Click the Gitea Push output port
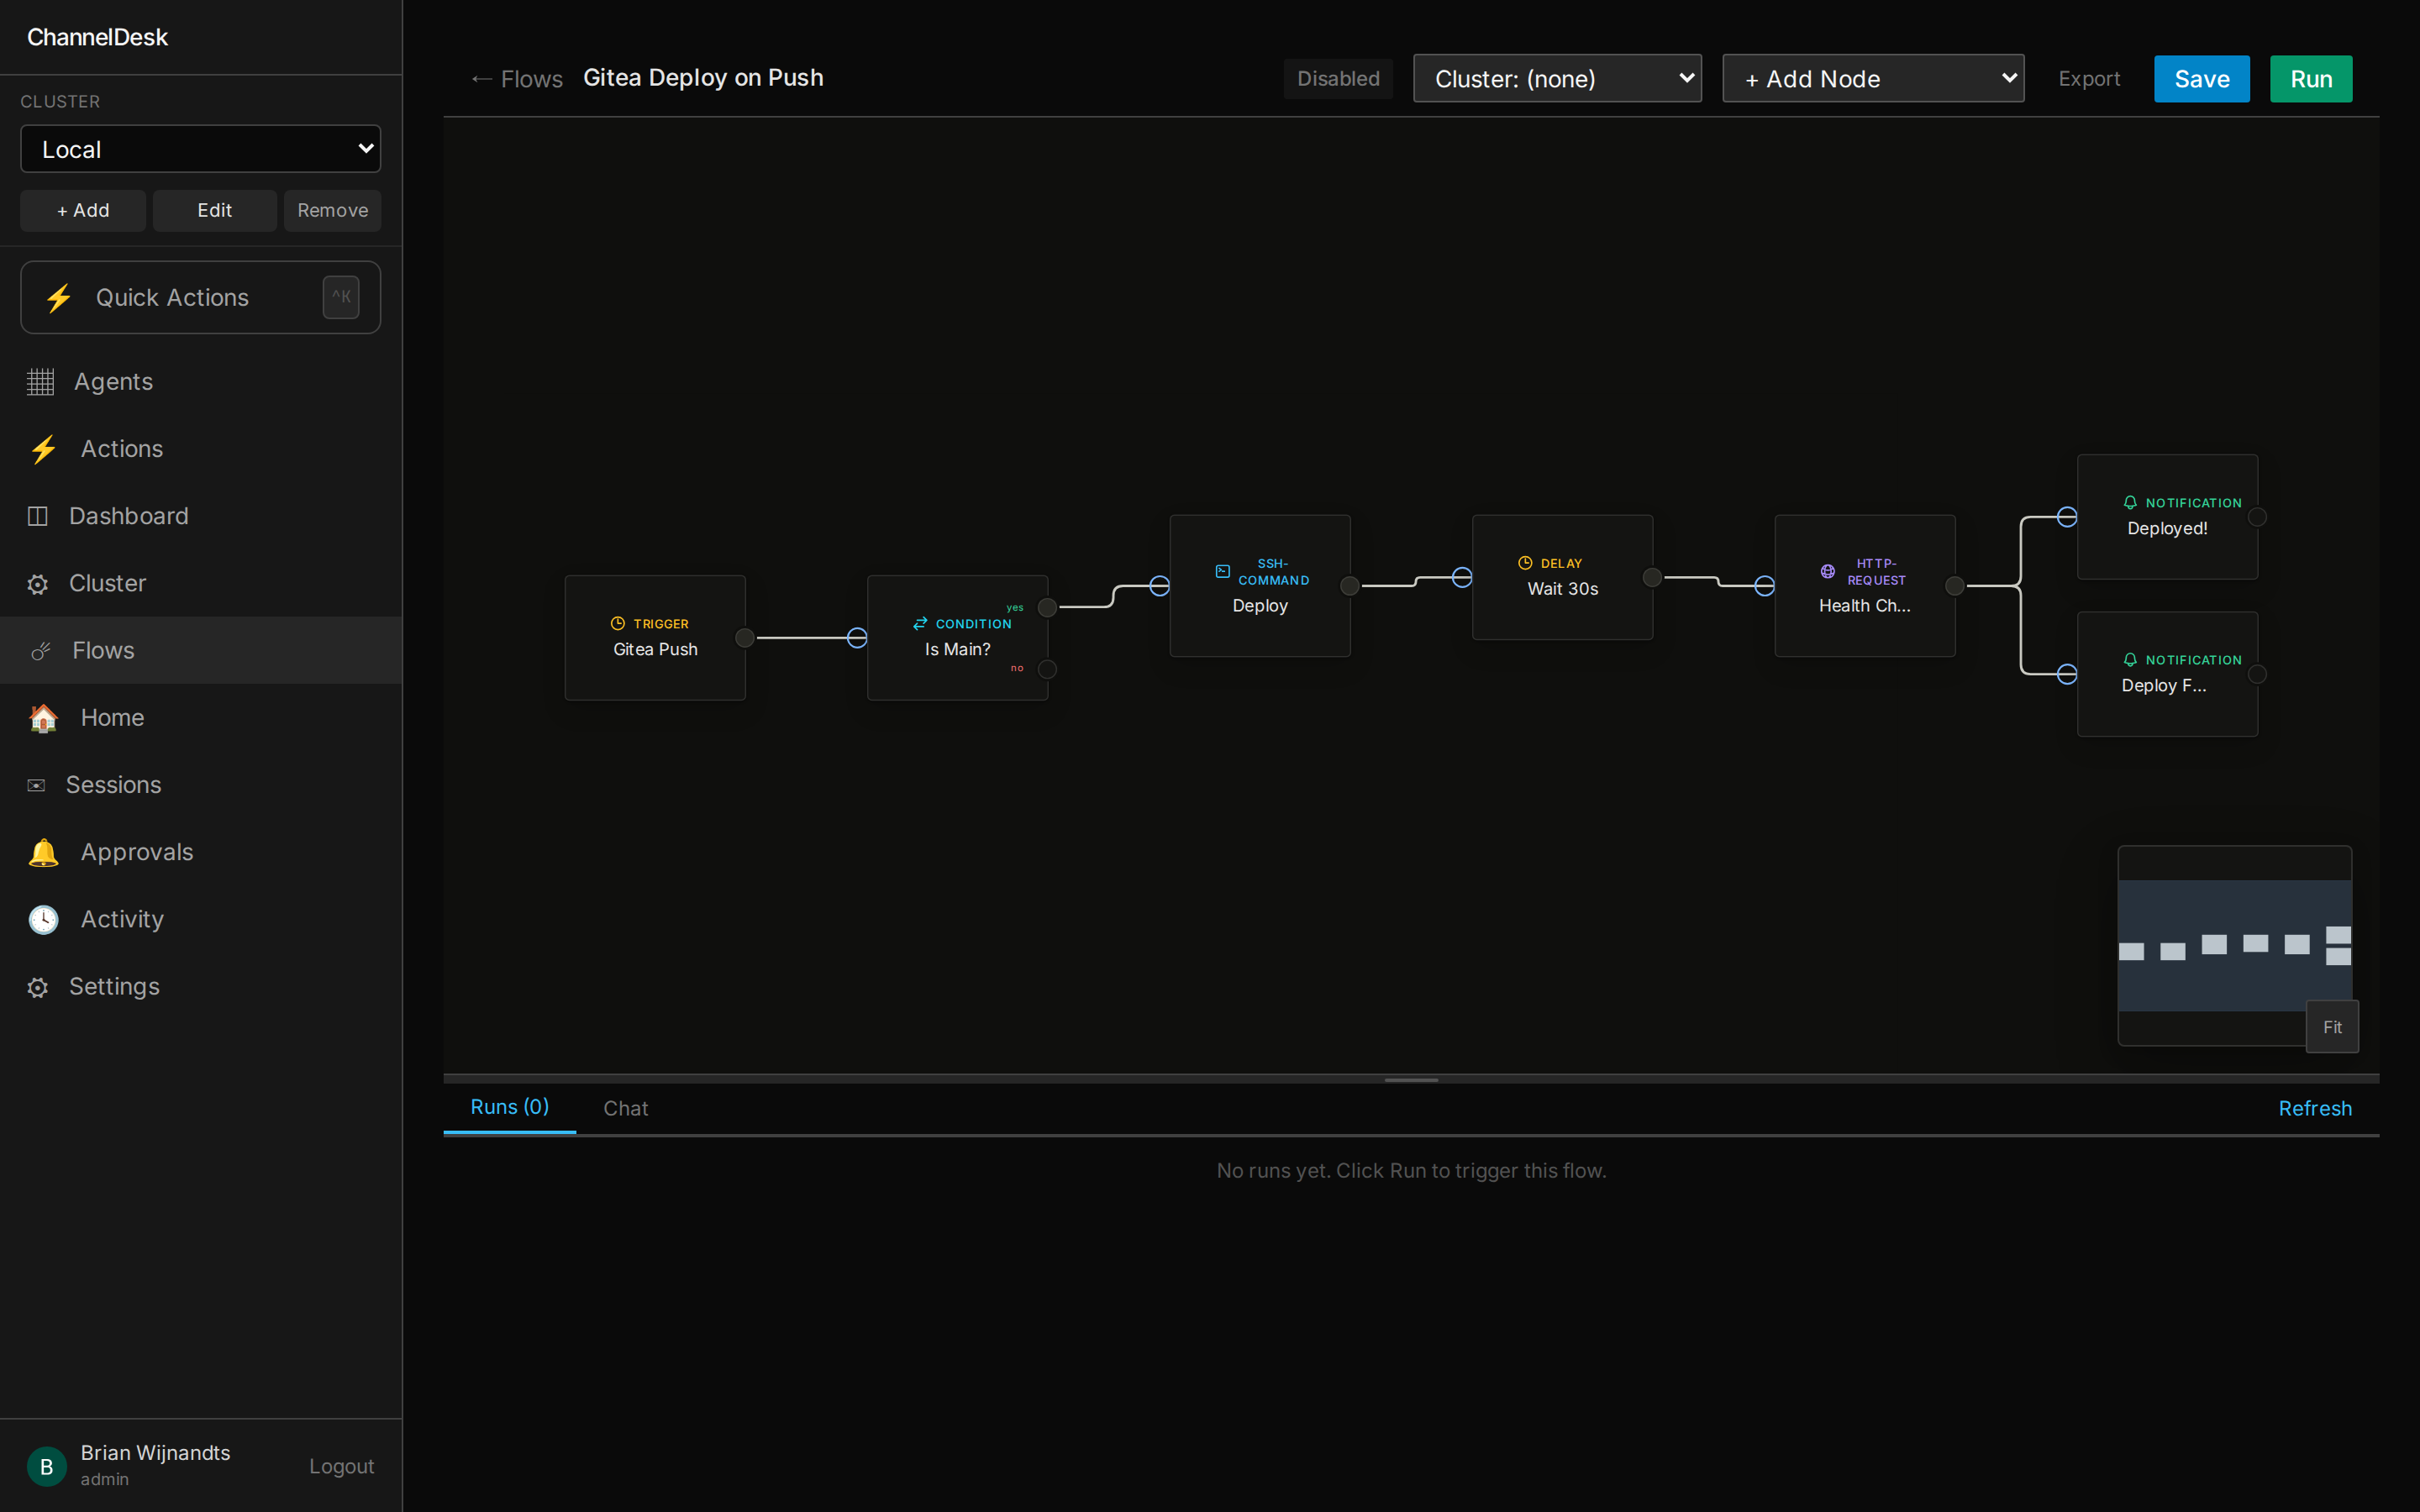Image resolution: width=2420 pixels, height=1512 pixels. tap(745, 638)
